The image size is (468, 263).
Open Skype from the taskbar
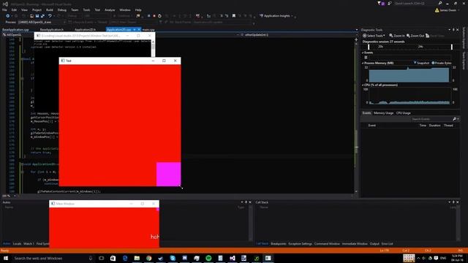coord(173,258)
